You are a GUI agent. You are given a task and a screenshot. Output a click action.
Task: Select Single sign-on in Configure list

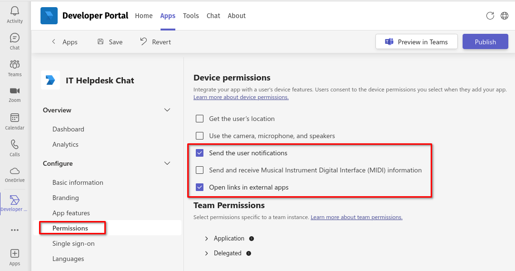(73, 243)
